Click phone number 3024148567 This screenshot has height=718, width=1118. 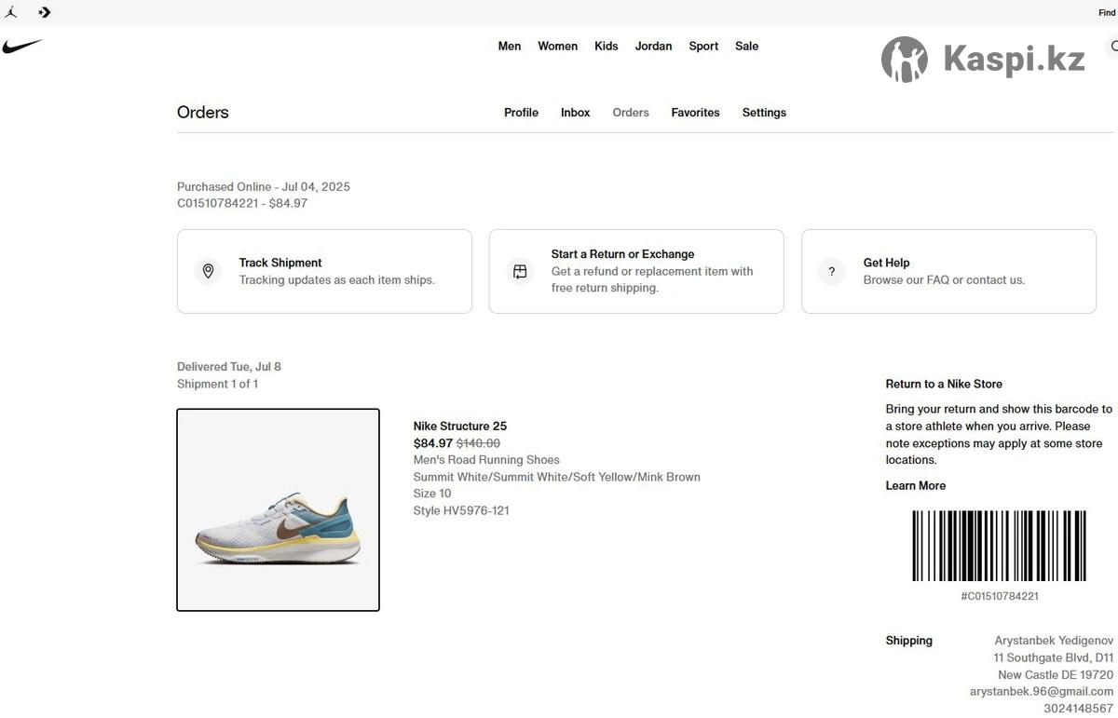pyautogui.click(x=1078, y=708)
